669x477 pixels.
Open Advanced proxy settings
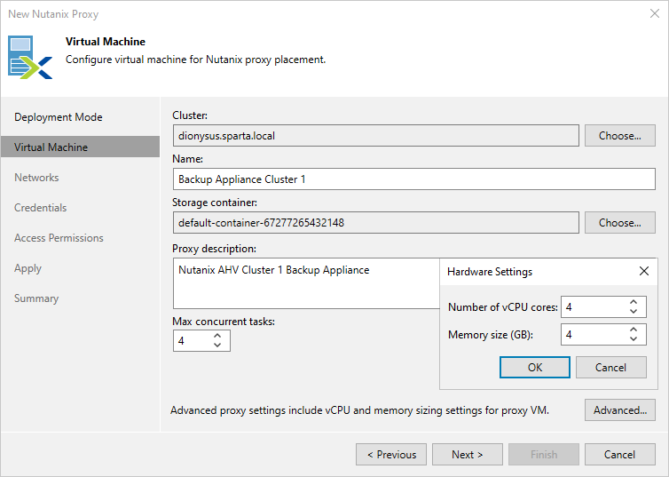[619, 410]
